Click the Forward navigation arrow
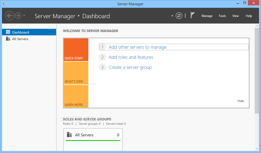261x153 pixels. [x=18, y=16]
